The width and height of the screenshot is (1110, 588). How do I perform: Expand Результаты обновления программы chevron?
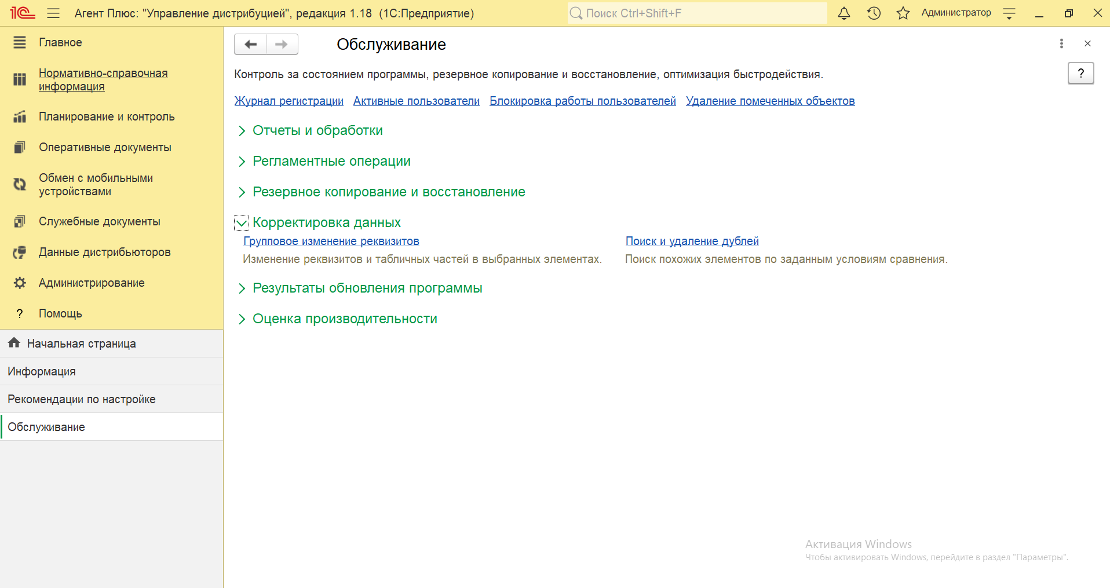click(242, 288)
